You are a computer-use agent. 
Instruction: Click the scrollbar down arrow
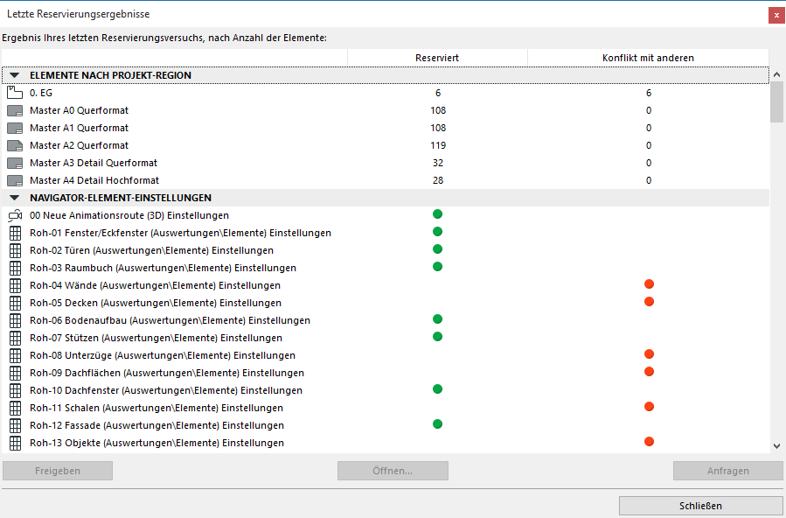(x=777, y=445)
